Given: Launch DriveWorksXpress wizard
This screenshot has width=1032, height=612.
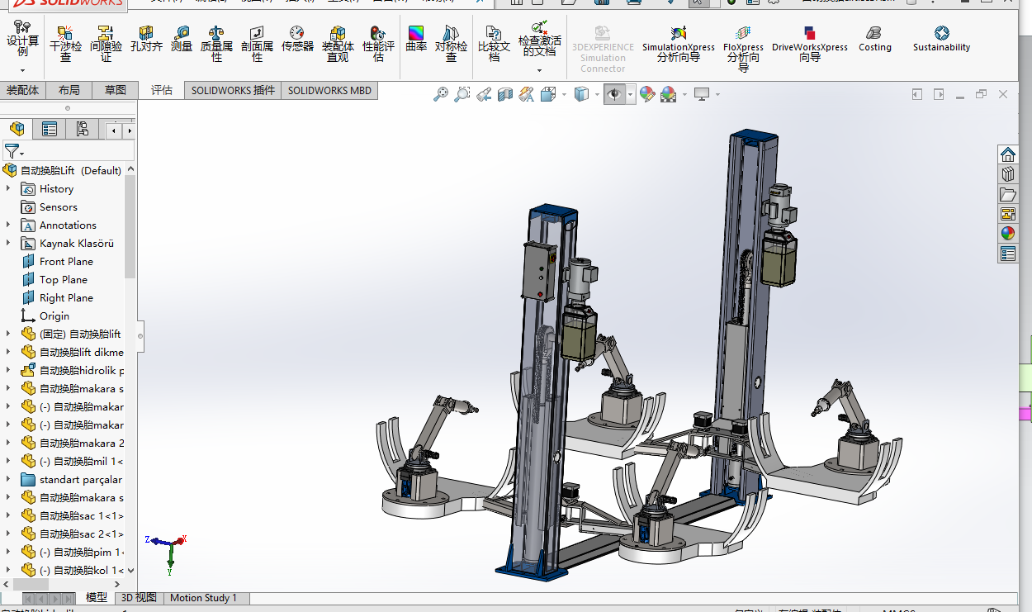Looking at the screenshot, I should (810, 44).
